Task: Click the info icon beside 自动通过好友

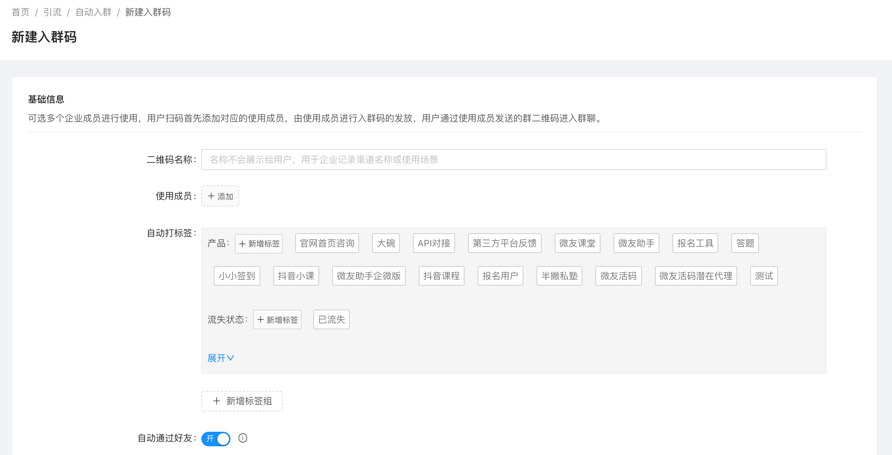Action: 243,438
